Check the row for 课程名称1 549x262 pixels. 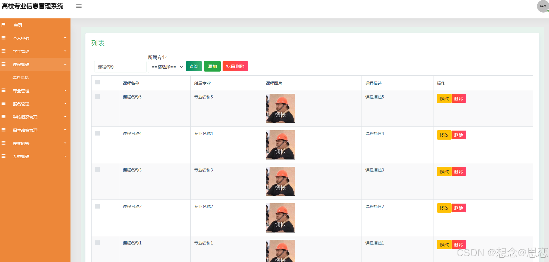97,243
